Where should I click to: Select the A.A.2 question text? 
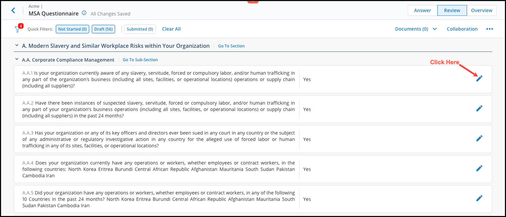pos(159,109)
